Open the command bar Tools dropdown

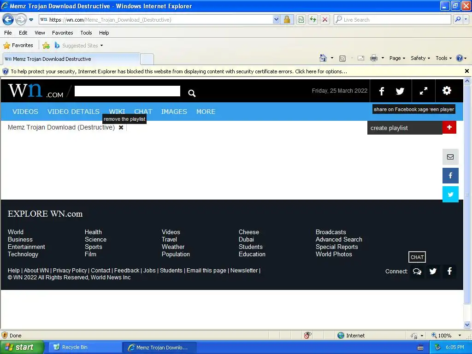pos(444,58)
